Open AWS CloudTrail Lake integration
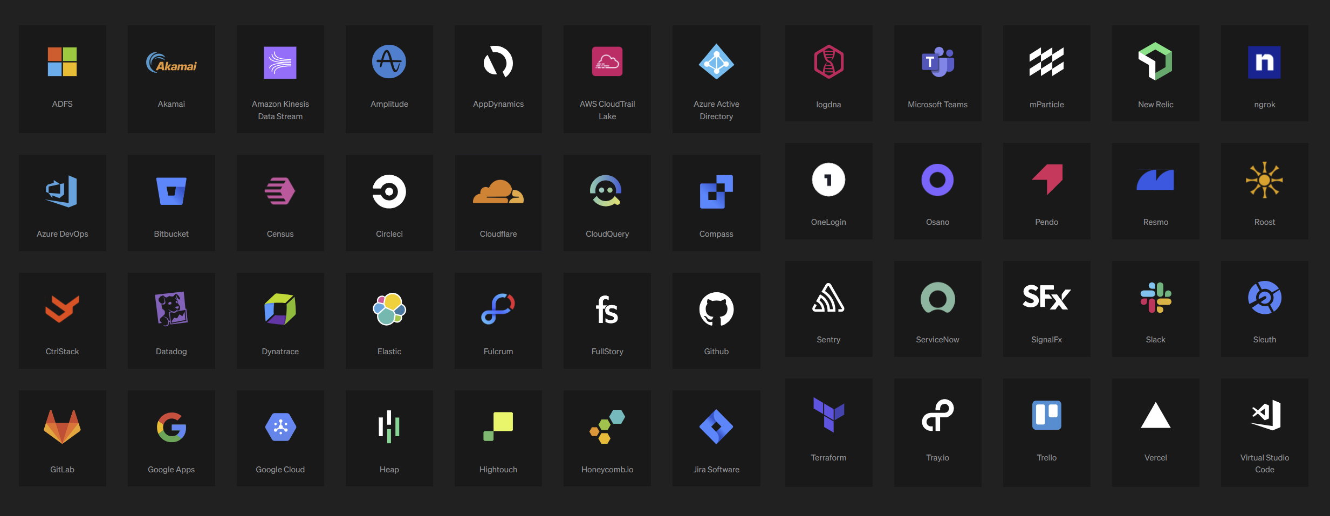The width and height of the screenshot is (1330, 516). pos(607,79)
